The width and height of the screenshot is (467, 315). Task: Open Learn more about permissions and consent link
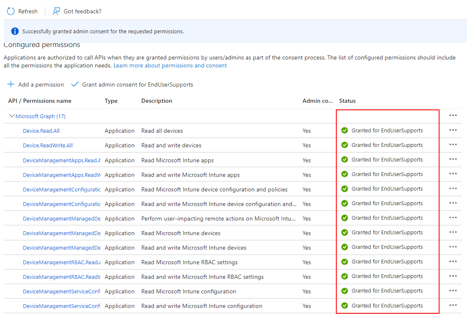(x=170, y=65)
